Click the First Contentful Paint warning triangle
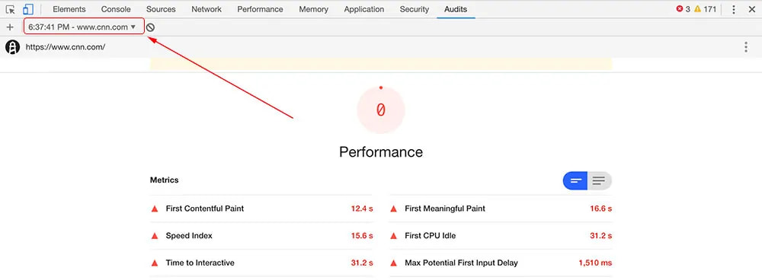762x280 pixels. [x=155, y=209]
